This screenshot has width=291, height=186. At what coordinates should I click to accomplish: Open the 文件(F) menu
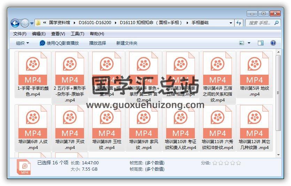coord(20,34)
